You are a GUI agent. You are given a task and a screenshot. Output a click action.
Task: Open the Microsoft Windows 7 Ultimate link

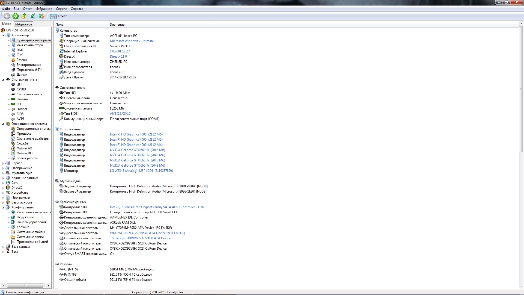pos(132,41)
